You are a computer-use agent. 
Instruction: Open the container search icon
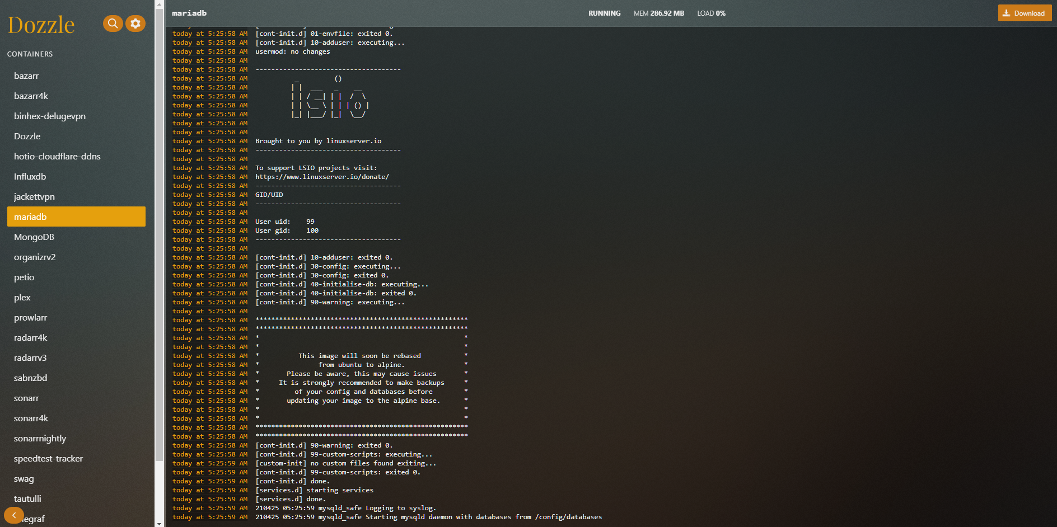(113, 23)
